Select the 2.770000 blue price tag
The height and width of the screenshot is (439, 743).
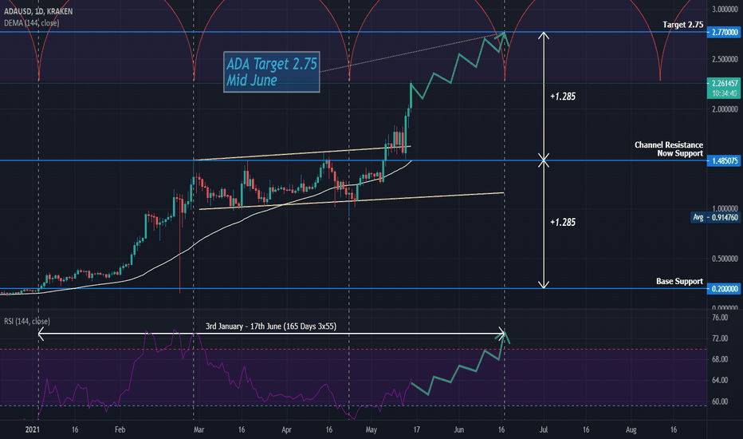[x=724, y=32]
